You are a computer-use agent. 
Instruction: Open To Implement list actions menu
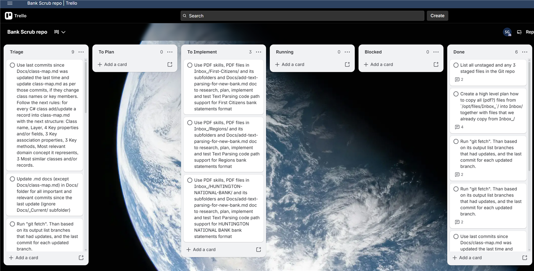point(259,52)
